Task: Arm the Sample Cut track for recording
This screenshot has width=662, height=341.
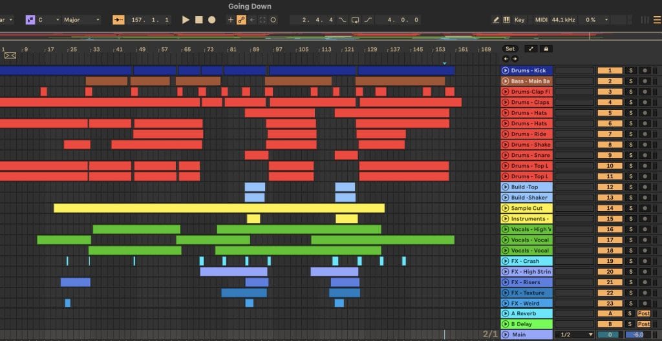Action: (644, 209)
